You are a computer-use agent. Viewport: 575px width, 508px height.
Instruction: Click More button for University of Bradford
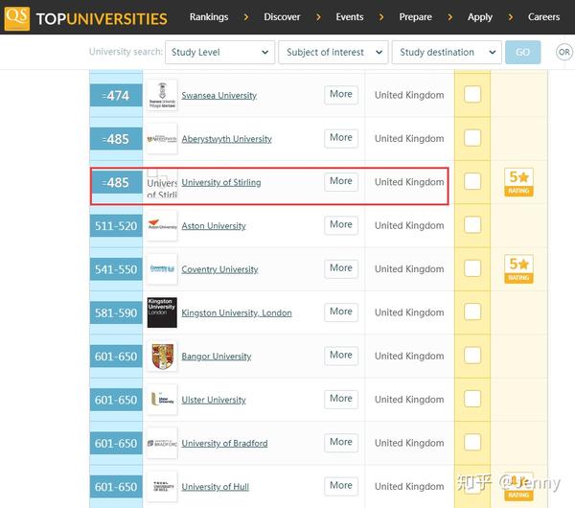coord(341,442)
